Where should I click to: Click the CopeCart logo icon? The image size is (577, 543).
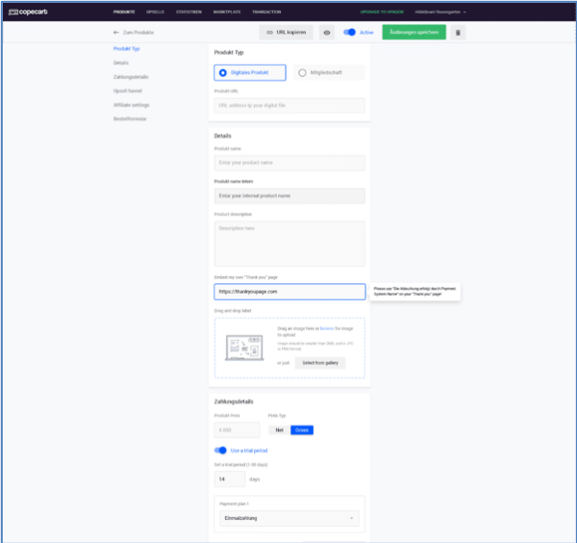(x=13, y=12)
